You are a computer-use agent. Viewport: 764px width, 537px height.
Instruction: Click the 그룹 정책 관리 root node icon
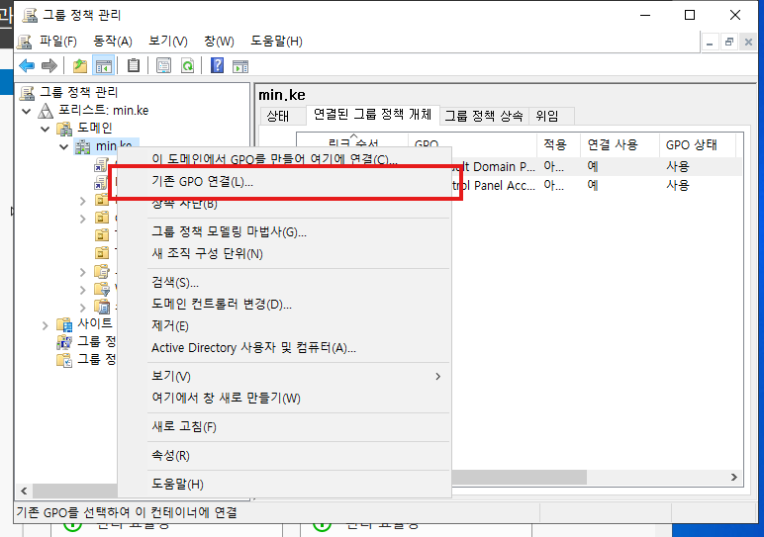click(28, 93)
